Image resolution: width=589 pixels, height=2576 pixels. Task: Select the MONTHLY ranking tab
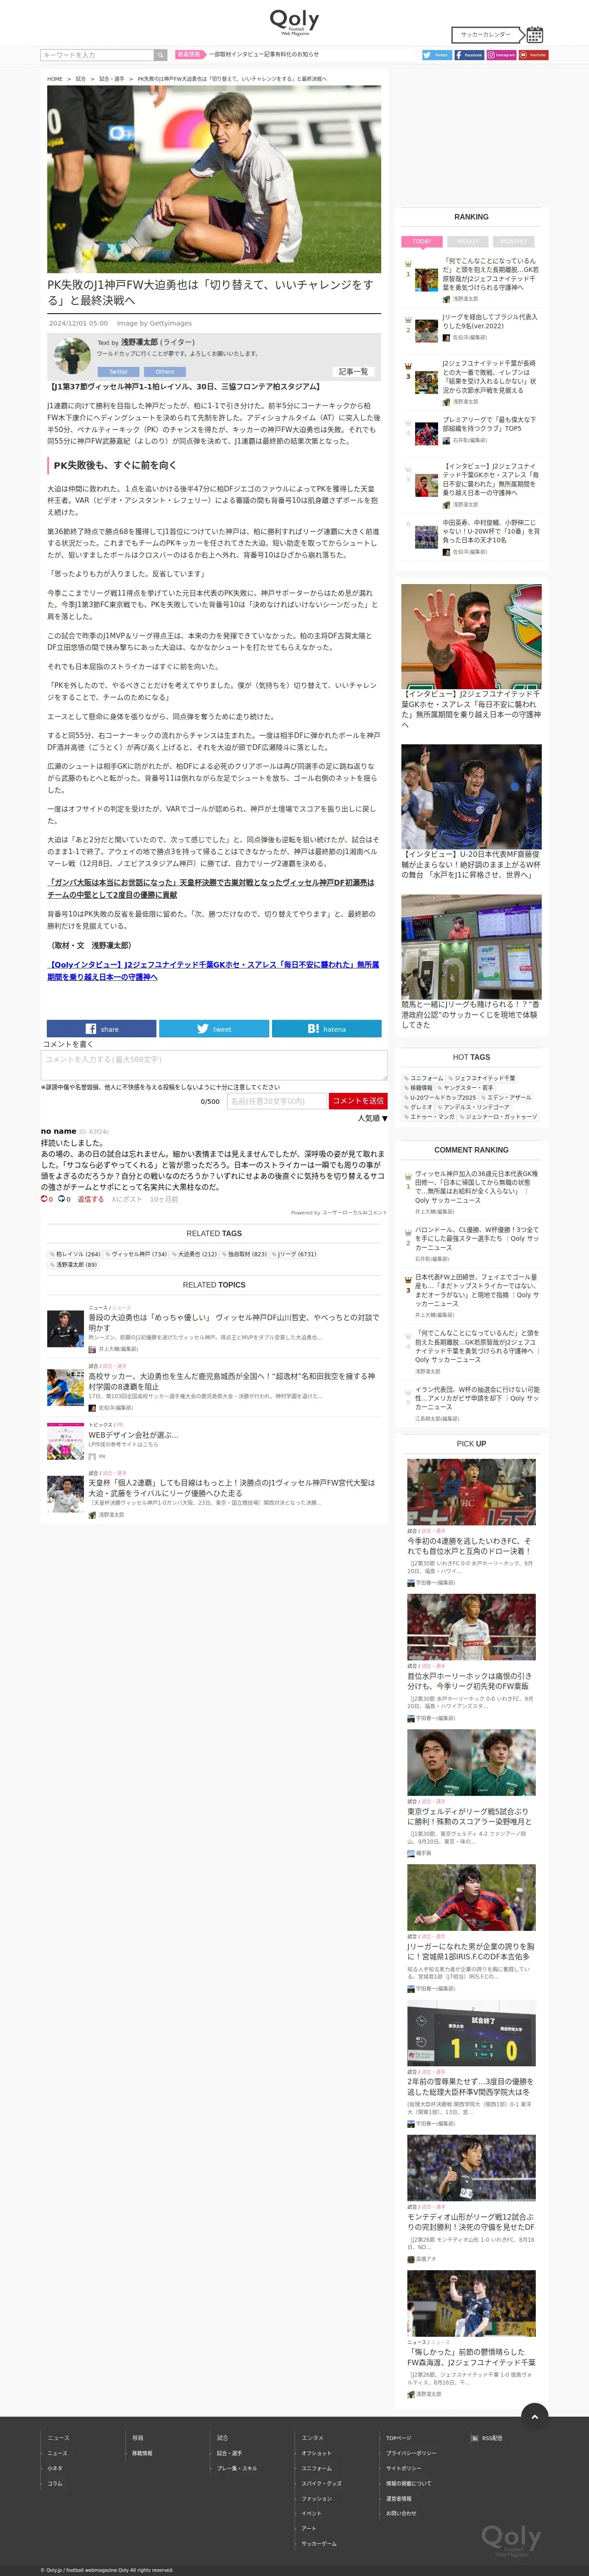point(514,241)
